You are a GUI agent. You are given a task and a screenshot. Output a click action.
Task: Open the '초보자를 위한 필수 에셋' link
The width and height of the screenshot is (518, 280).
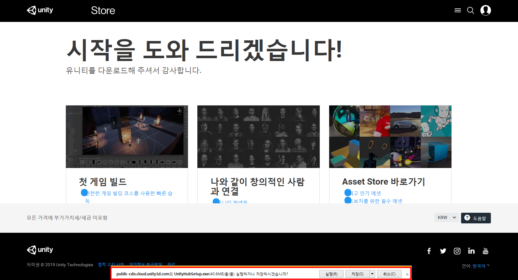pyautogui.click(x=376, y=201)
